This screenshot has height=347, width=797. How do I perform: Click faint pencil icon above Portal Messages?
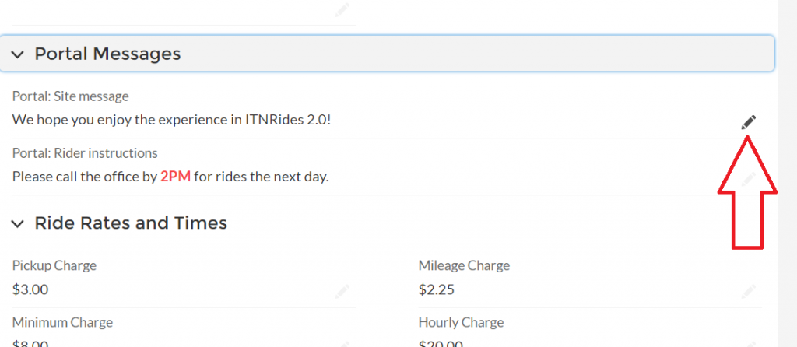342,12
